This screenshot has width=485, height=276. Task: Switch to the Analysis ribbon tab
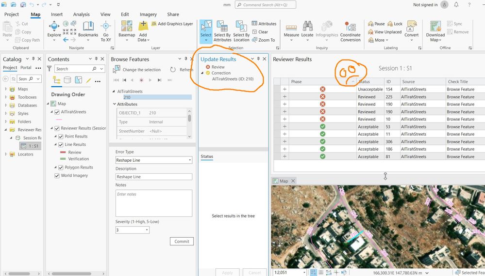82,15
